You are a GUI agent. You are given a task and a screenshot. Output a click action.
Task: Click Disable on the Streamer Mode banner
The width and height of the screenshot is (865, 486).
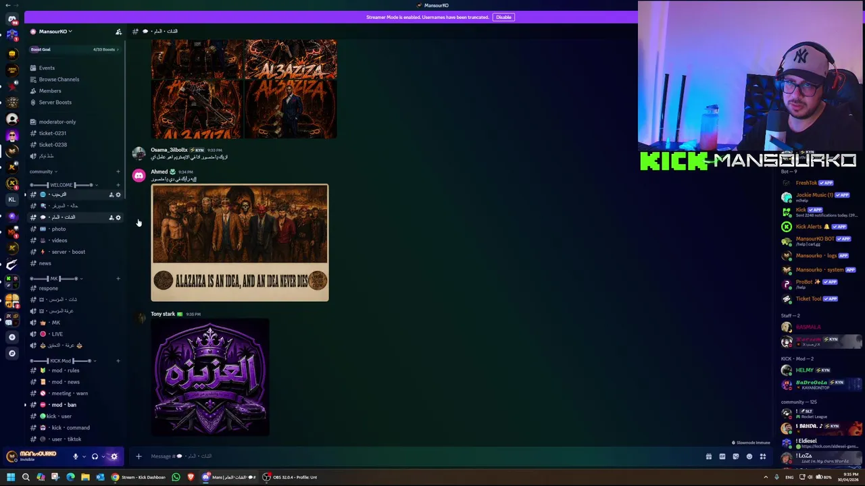pos(503,17)
